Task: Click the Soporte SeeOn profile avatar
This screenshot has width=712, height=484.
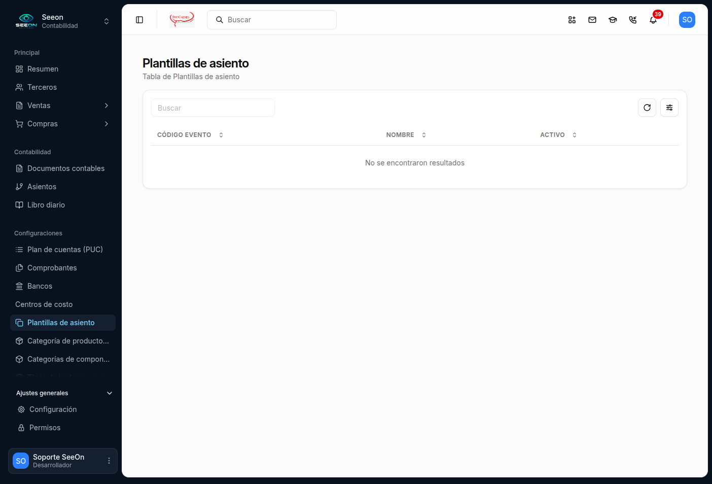Action: [x=21, y=461]
